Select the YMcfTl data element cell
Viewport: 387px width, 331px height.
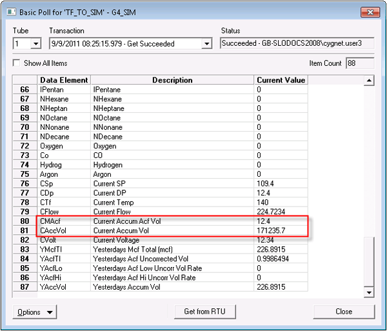point(64,249)
